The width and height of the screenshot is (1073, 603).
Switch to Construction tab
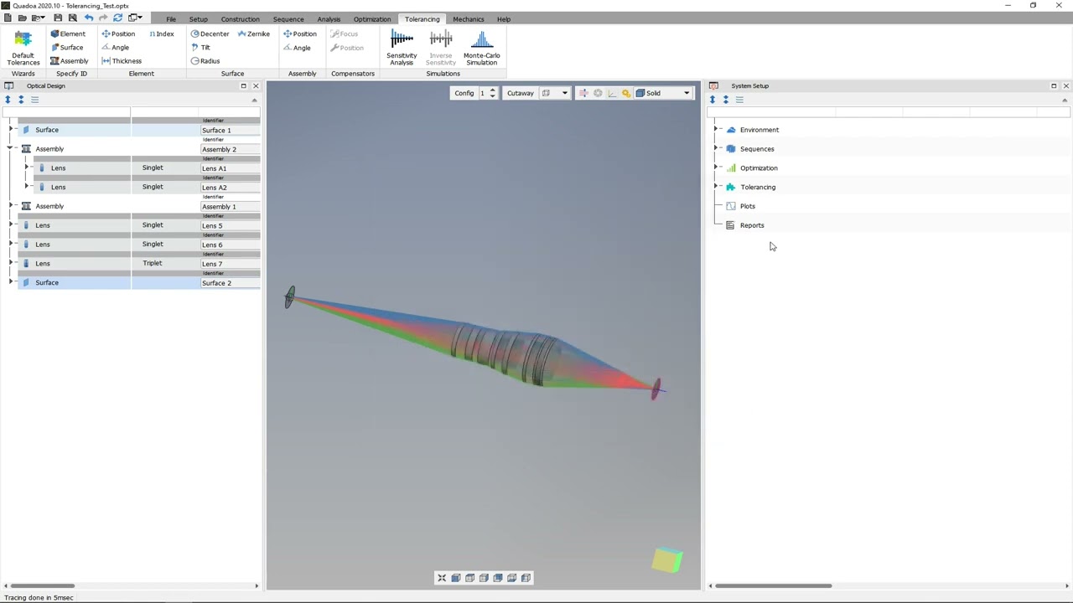pyautogui.click(x=240, y=19)
